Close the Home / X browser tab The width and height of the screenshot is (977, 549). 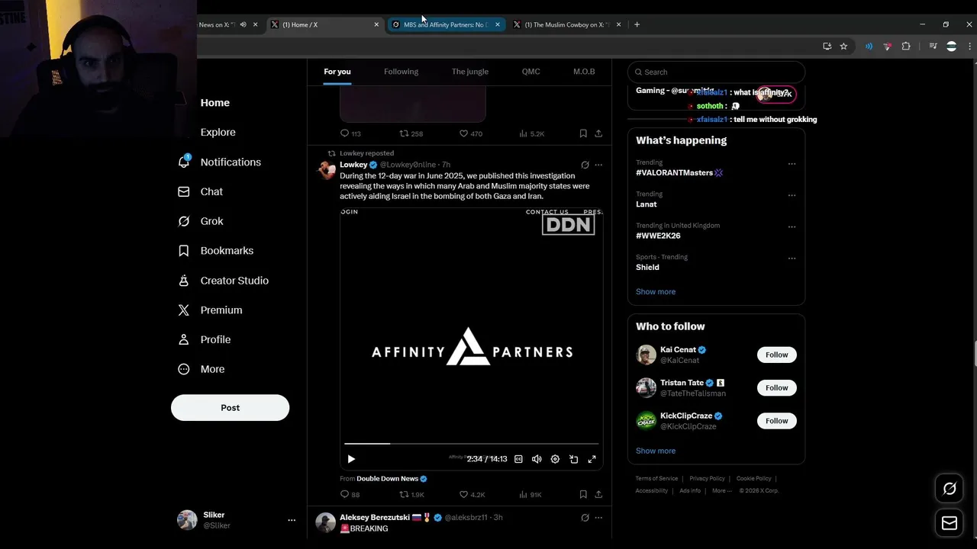(x=376, y=24)
